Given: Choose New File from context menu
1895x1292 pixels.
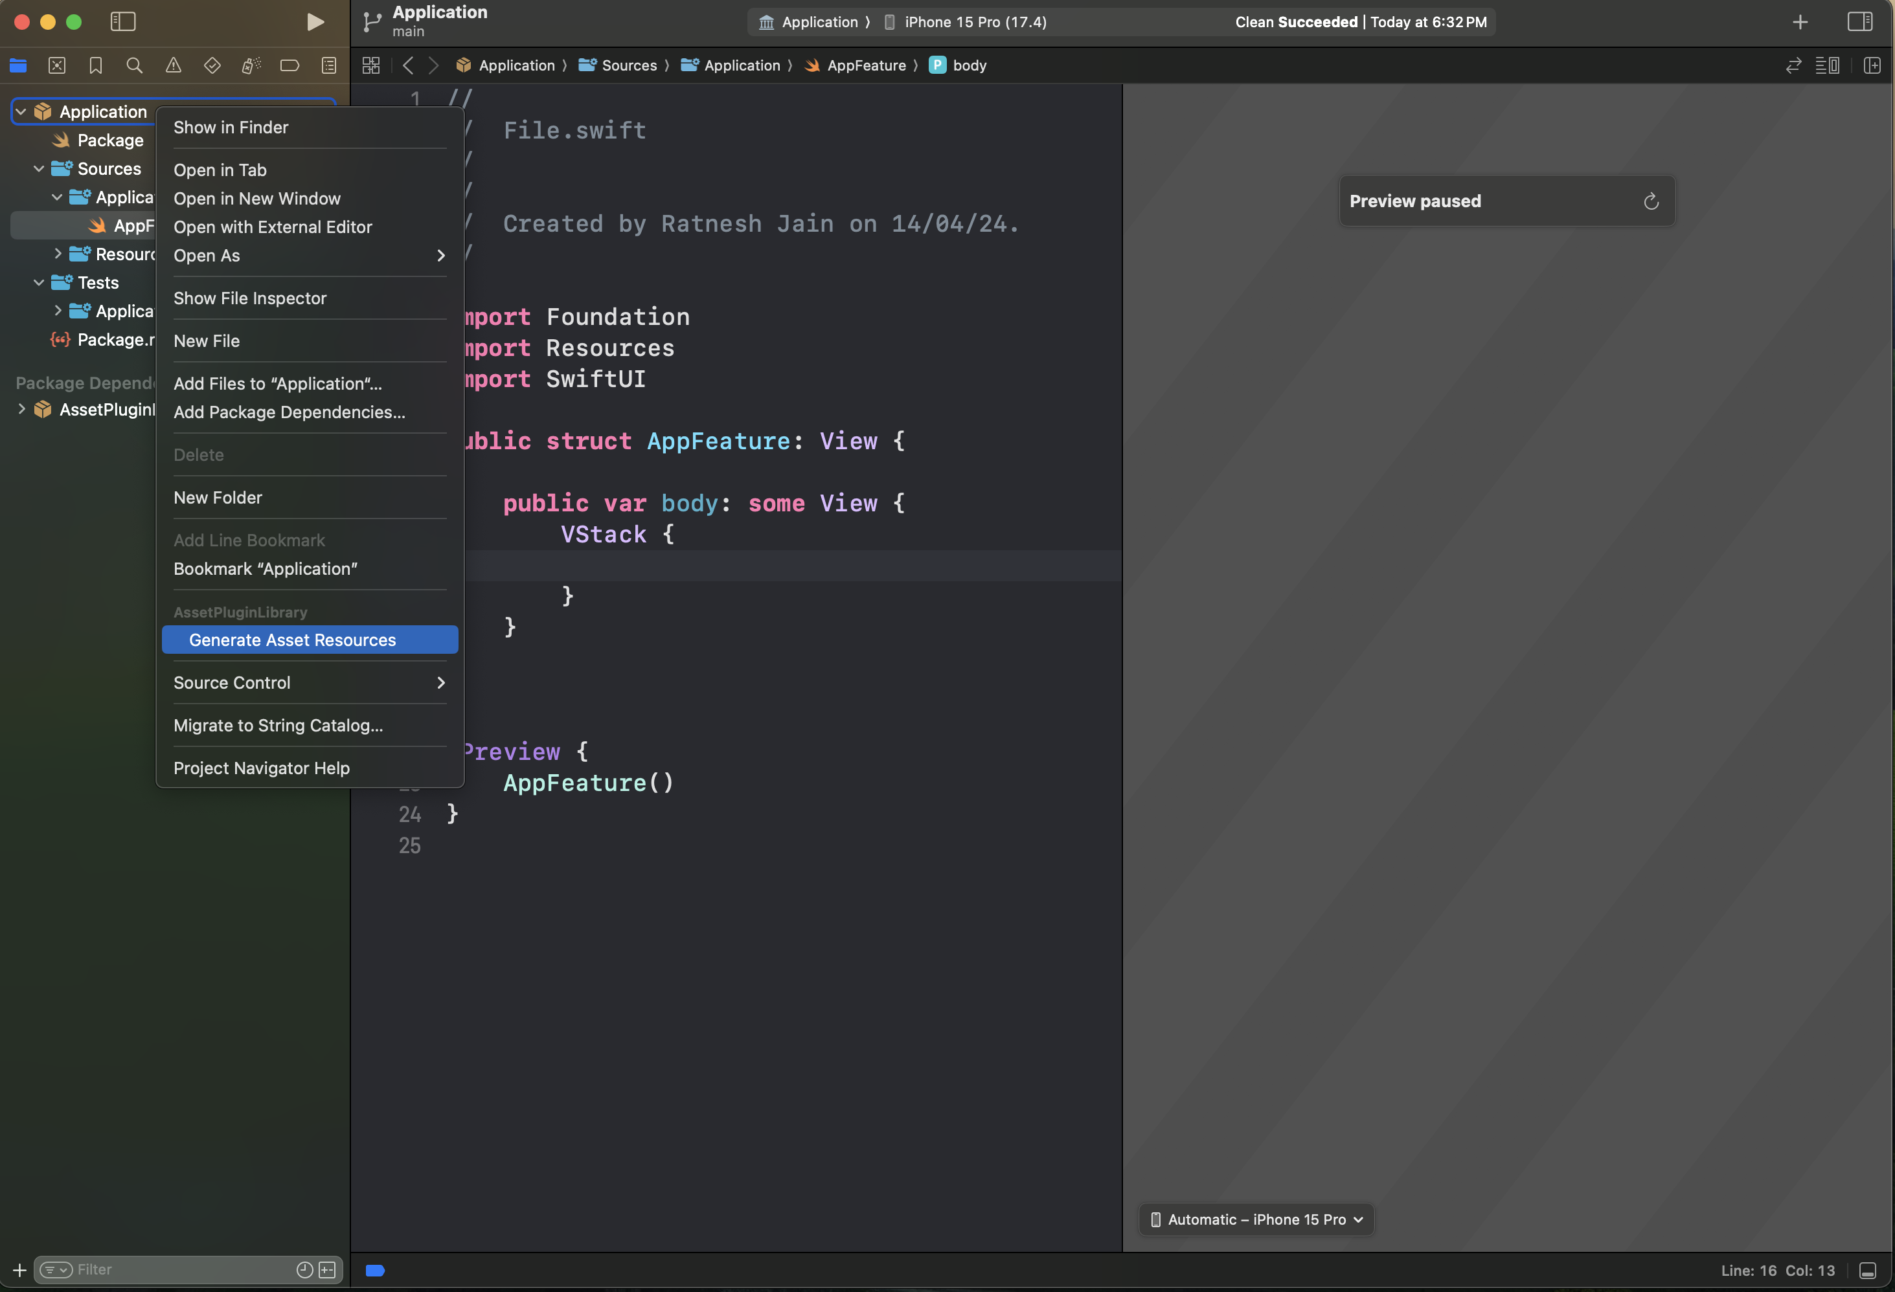Looking at the screenshot, I should point(310,342).
